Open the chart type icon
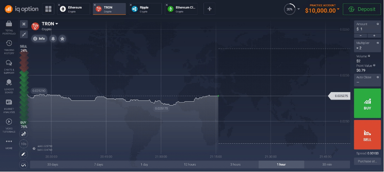Viewport: 384px width, 172px height. 24,133
